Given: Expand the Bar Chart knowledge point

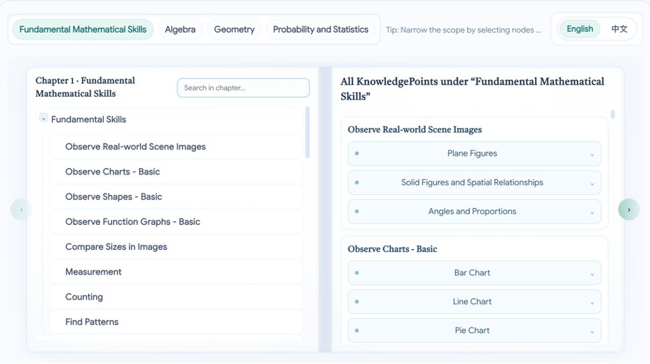Looking at the screenshot, I should (474, 273).
